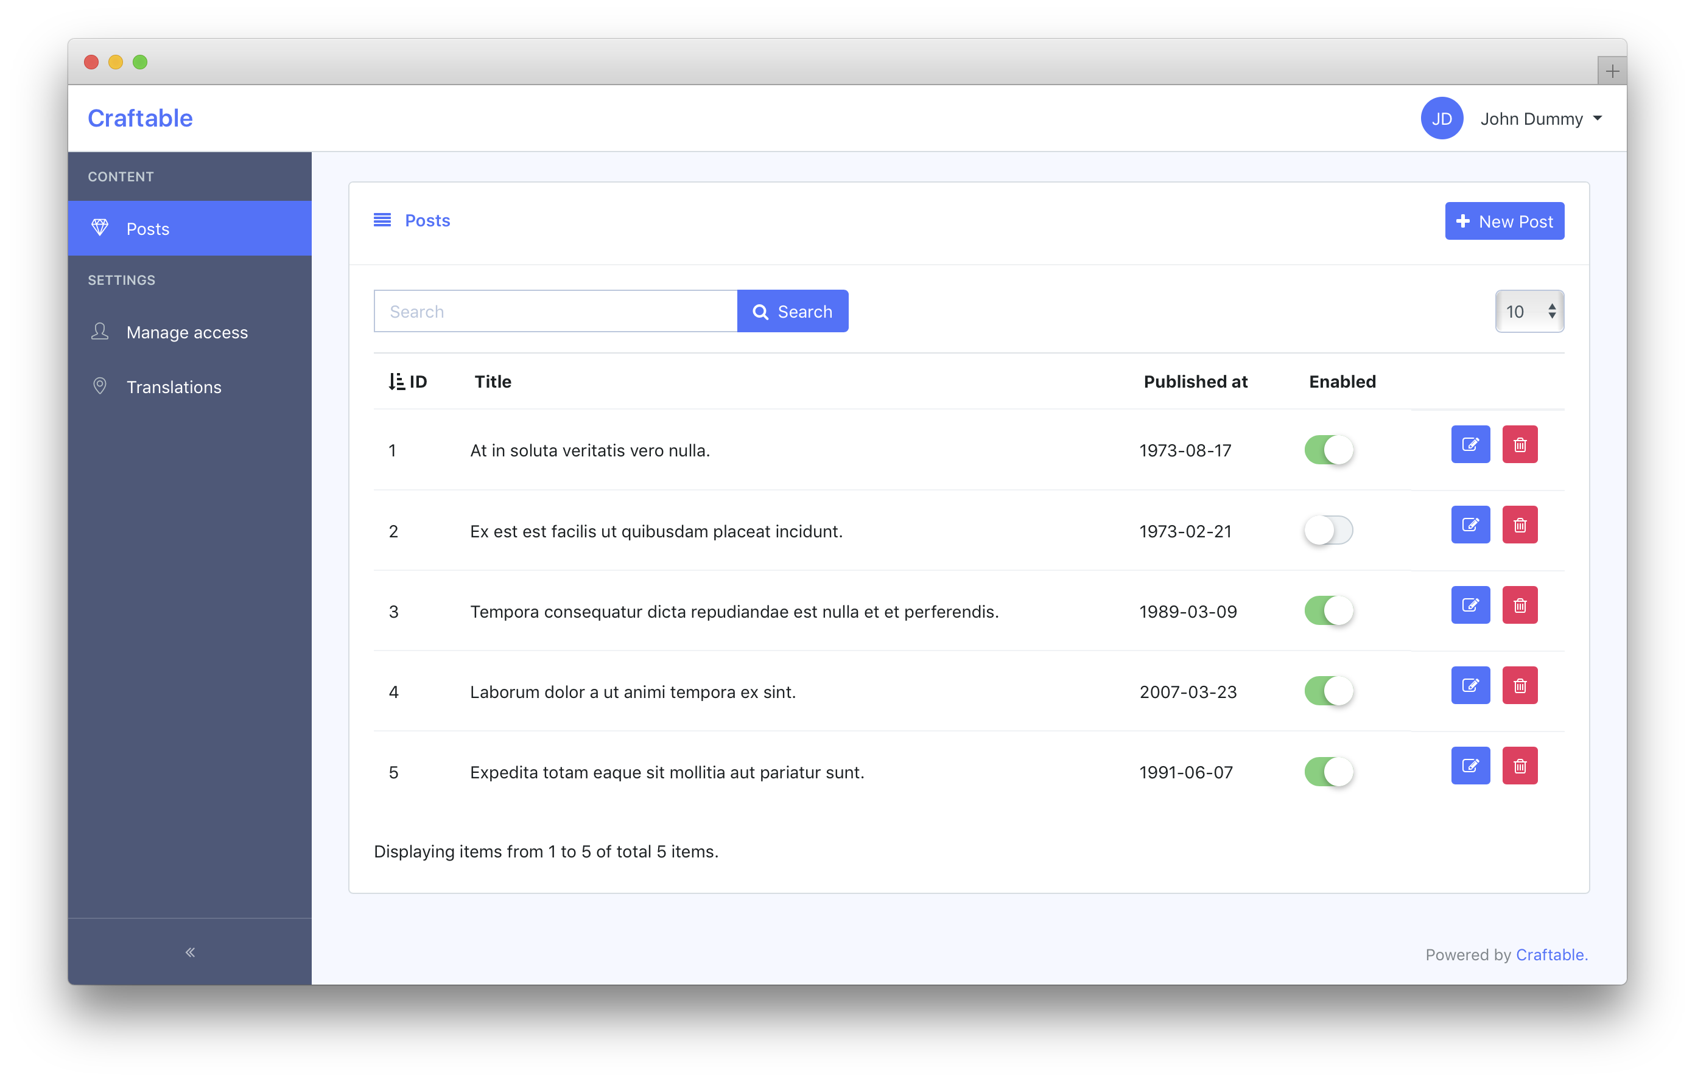Expand the items-per-page dropdown showing 10
Image resolution: width=1695 pixels, height=1082 pixels.
point(1528,311)
